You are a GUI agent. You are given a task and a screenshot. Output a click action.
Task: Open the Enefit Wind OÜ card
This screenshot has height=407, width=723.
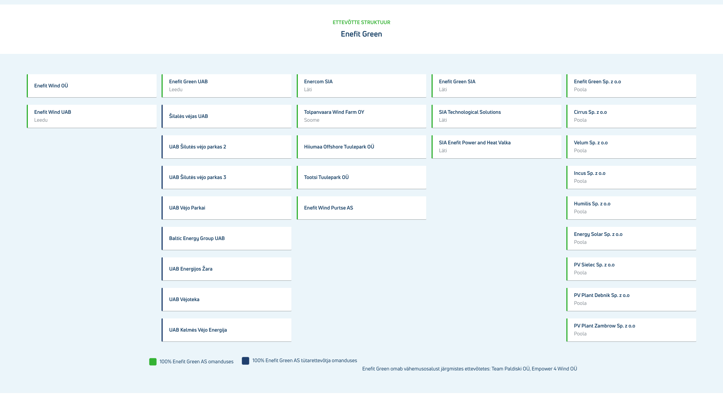coord(92,86)
